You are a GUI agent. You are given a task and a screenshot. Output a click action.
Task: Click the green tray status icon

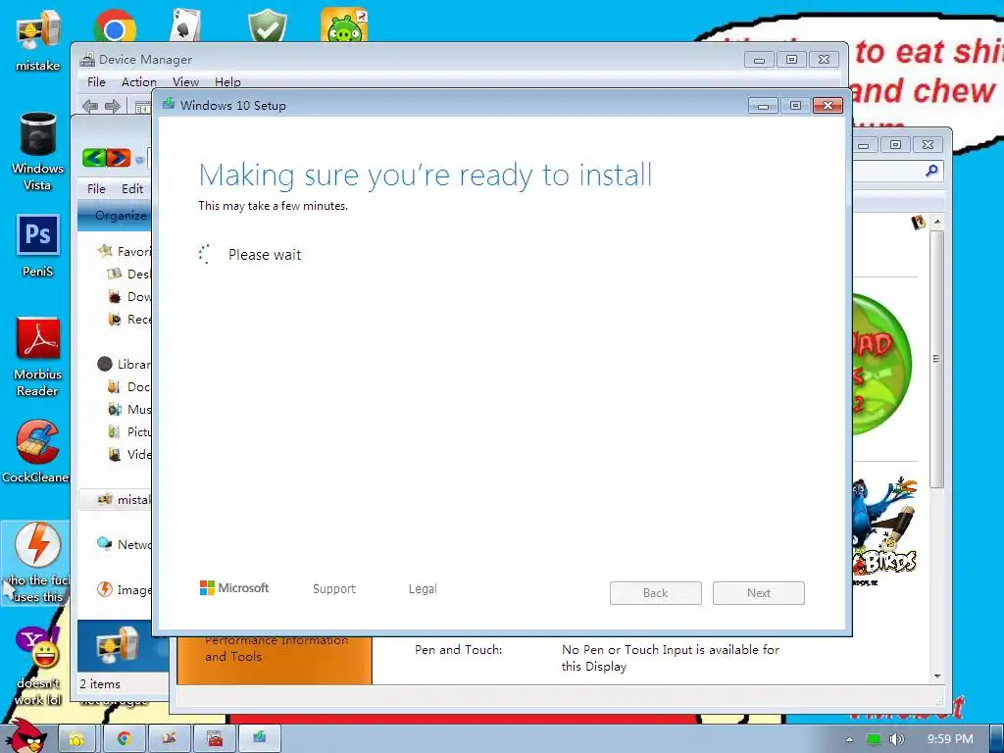(874, 739)
